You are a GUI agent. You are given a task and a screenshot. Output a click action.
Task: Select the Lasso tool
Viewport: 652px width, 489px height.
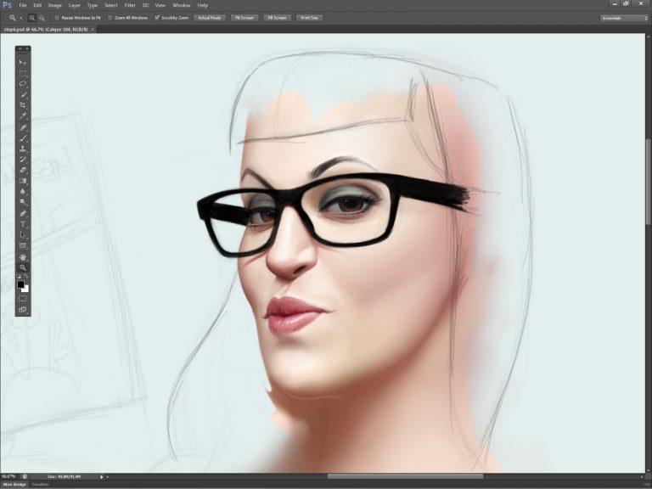(23, 84)
